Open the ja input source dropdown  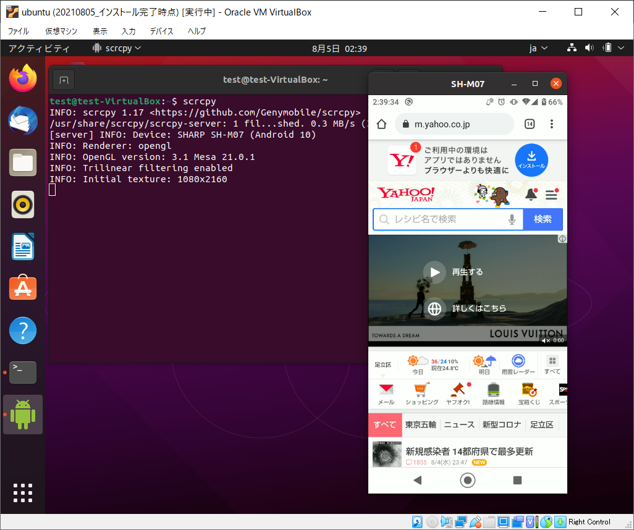click(x=539, y=48)
